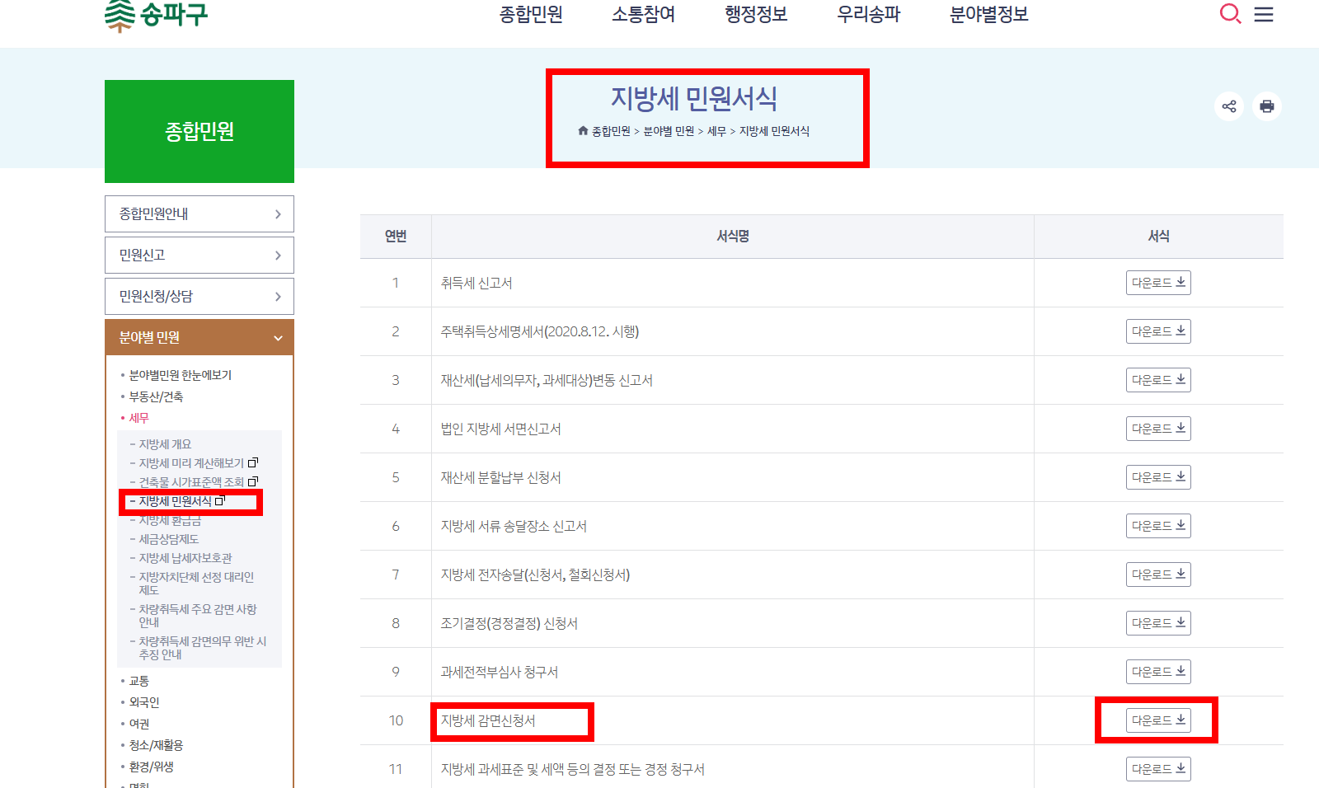Download 주택취득상세명세서 form
The width and height of the screenshot is (1319, 788).
[1158, 331]
